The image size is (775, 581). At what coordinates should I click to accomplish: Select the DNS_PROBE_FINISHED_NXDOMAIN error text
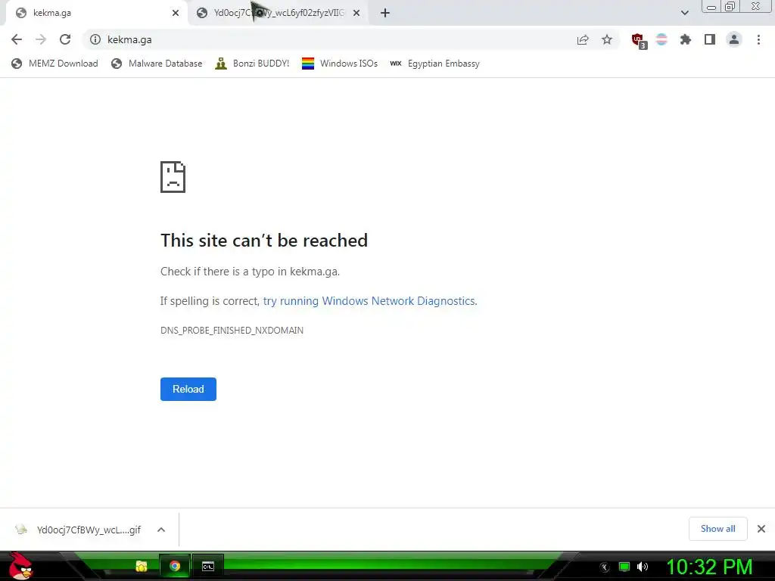pyautogui.click(x=232, y=331)
